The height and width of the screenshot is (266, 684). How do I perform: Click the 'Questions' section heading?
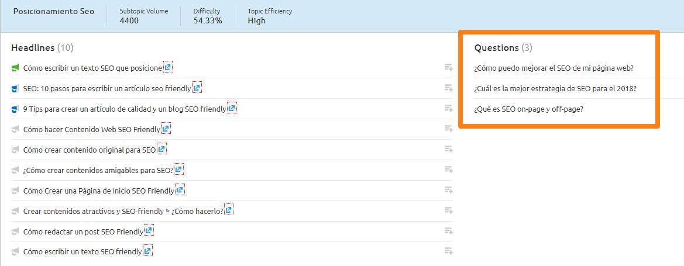click(x=496, y=47)
